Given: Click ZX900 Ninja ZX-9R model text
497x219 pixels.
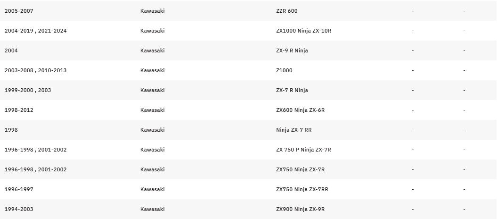Looking at the screenshot, I should click(x=300, y=209).
